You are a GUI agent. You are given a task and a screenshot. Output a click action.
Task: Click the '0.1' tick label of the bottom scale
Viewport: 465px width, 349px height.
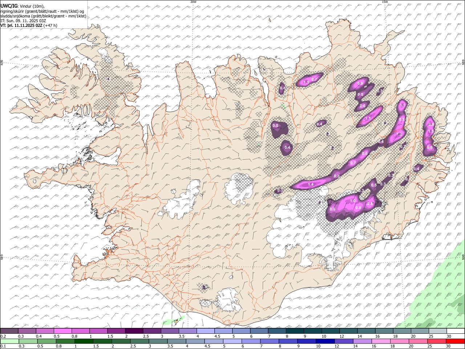(x=3, y=346)
